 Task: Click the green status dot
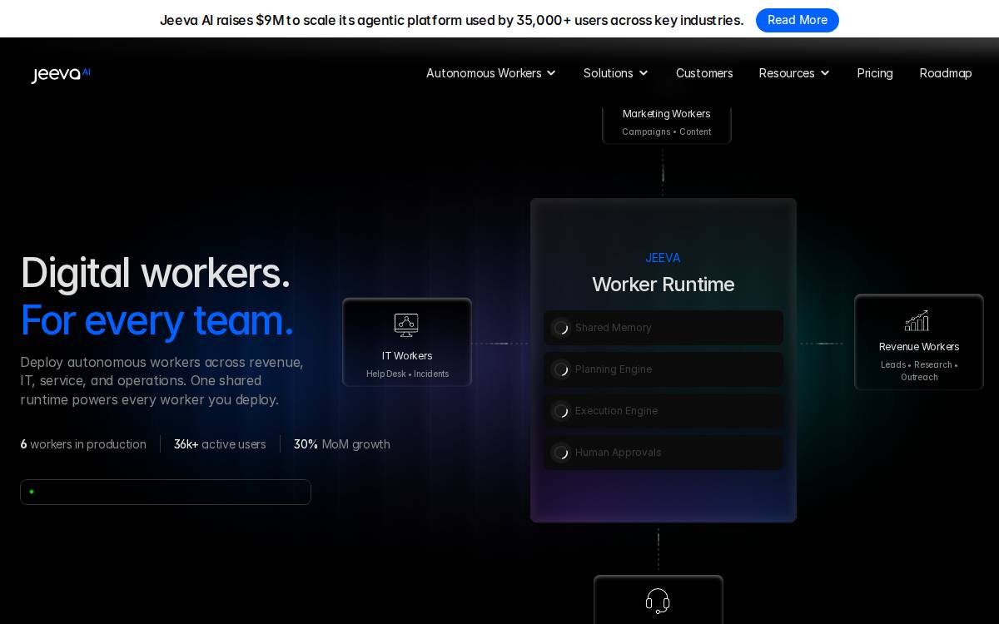(x=32, y=492)
